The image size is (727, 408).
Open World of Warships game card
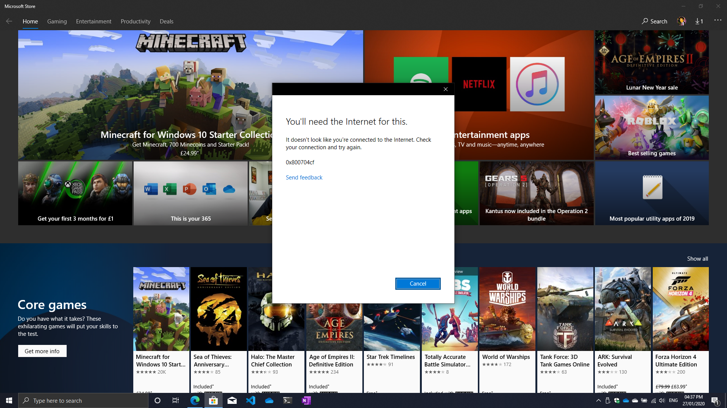(x=507, y=330)
